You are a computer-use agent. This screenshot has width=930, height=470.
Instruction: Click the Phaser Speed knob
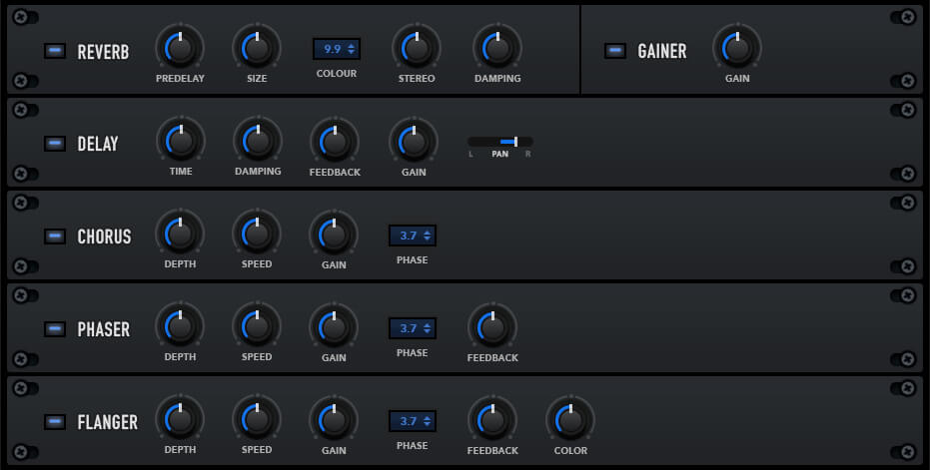pyautogui.click(x=257, y=326)
